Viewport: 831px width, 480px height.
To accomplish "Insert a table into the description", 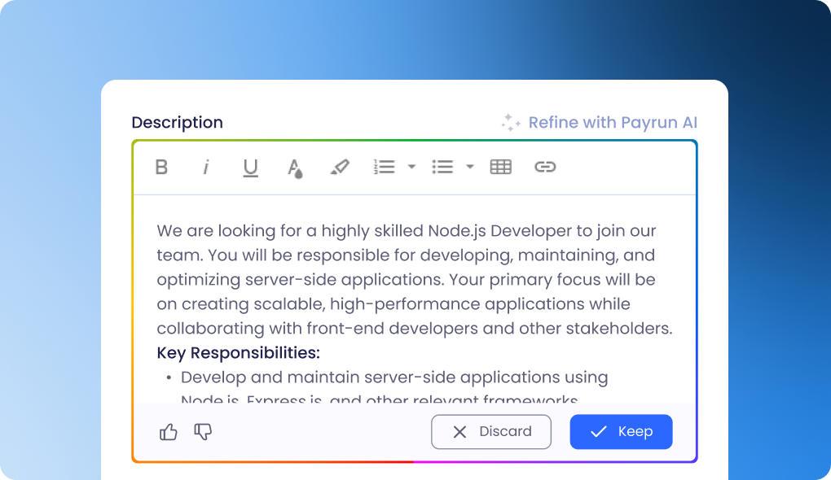I will [500, 167].
